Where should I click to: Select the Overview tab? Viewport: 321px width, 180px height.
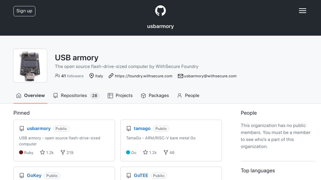[x=30, y=96]
